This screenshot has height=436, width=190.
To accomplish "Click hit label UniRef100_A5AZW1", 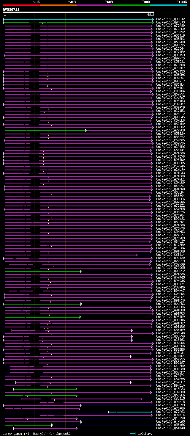I will (x=171, y=222).
